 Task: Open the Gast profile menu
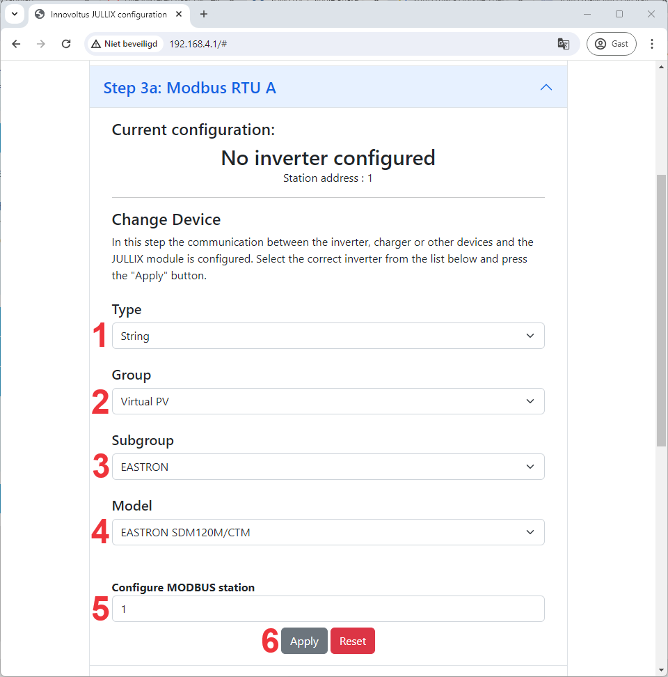[611, 44]
